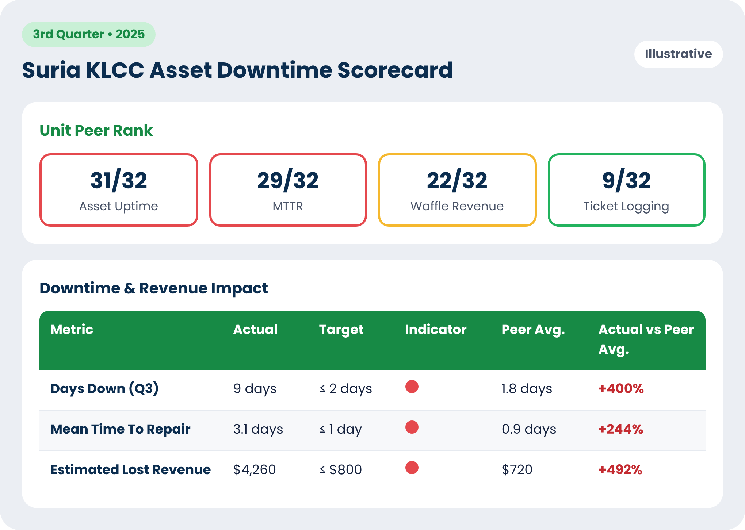Click the red indicator dot for Mean Time To Repair
This screenshot has width=745, height=530.
[412, 427]
